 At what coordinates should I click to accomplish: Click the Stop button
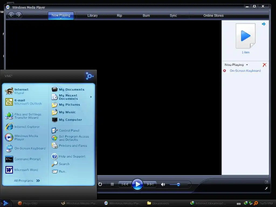pos(112,184)
